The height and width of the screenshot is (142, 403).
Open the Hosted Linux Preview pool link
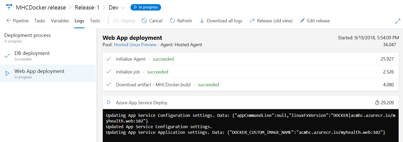coord(135,45)
